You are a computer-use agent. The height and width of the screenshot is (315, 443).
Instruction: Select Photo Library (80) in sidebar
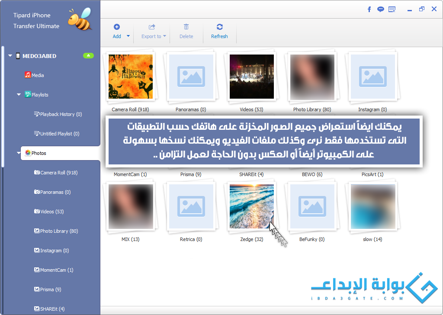coord(59,231)
